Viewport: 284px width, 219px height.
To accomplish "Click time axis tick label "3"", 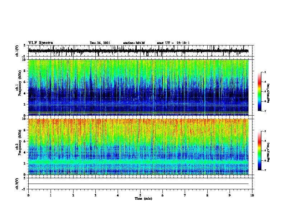I will click(95, 195).
